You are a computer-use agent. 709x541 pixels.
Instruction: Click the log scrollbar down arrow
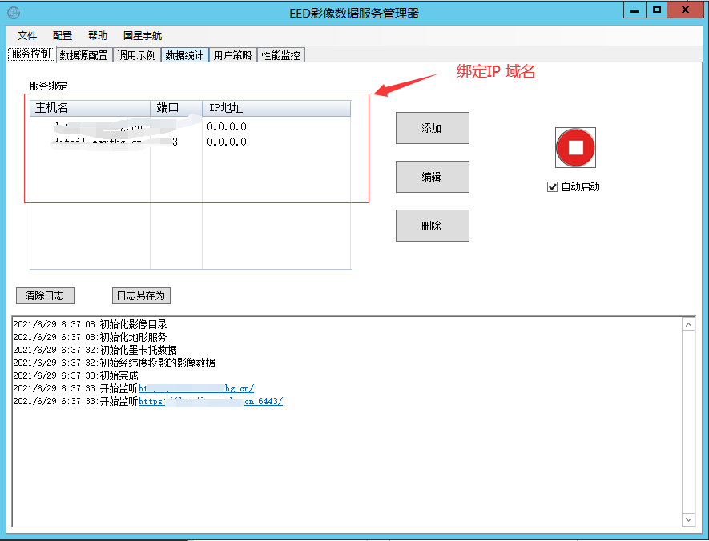tap(688, 519)
